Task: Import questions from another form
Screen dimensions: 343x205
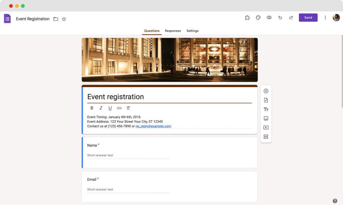Action: pyautogui.click(x=266, y=100)
